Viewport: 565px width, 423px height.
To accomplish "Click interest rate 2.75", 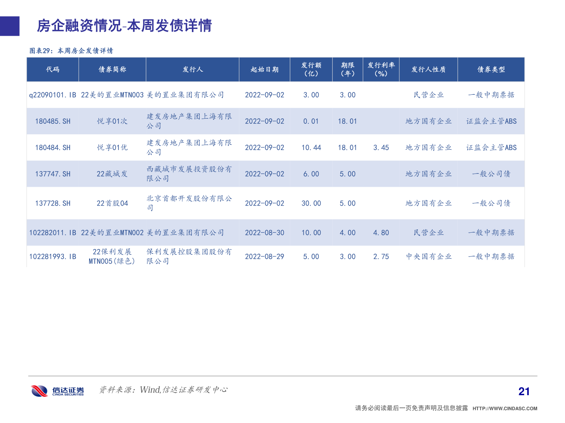I will coord(381,257).
